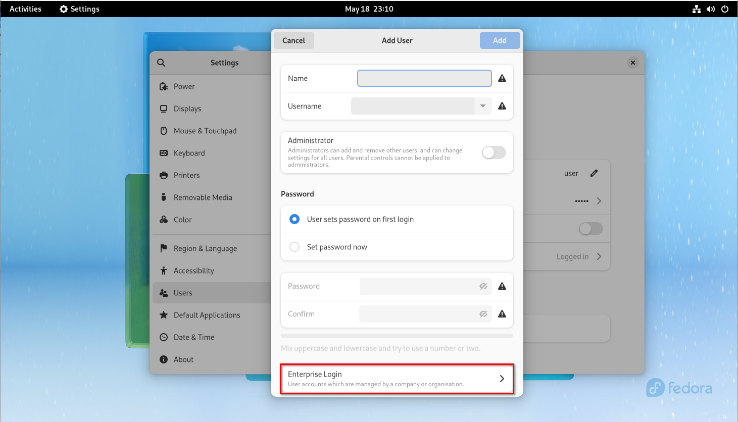The image size is (738, 422).
Task: Open the Username dropdown arrow
Action: pos(483,106)
